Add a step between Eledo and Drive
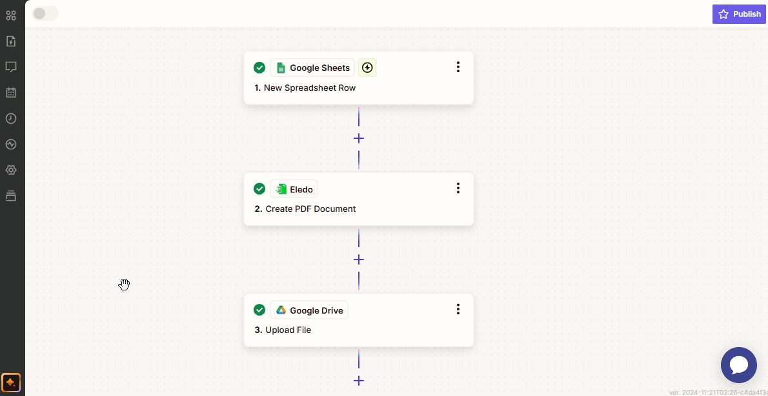 [x=359, y=259]
